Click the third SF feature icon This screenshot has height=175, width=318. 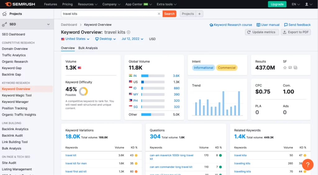(296, 67)
